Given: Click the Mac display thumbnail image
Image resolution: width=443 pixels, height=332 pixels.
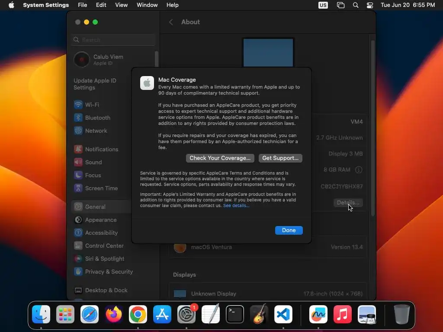Looking at the screenshot, I should click(268, 53).
